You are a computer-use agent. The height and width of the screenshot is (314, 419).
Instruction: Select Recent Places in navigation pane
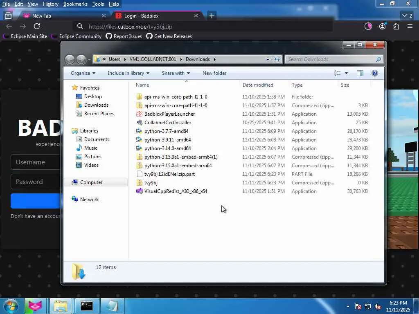pyautogui.click(x=95, y=114)
